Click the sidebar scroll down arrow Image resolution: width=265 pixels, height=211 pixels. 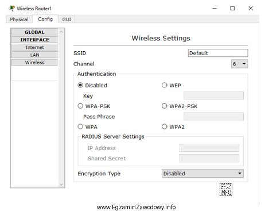point(61,185)
